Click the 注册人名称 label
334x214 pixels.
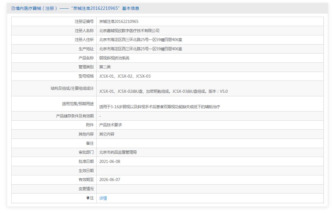84,31
